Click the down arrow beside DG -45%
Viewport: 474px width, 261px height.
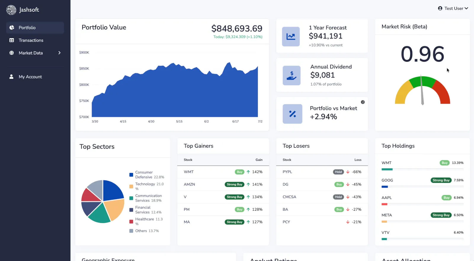click(x=348, y=184)
